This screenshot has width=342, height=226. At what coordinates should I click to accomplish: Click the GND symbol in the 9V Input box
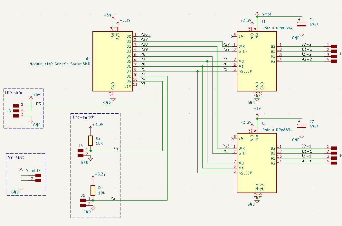(x=21, y=189)
